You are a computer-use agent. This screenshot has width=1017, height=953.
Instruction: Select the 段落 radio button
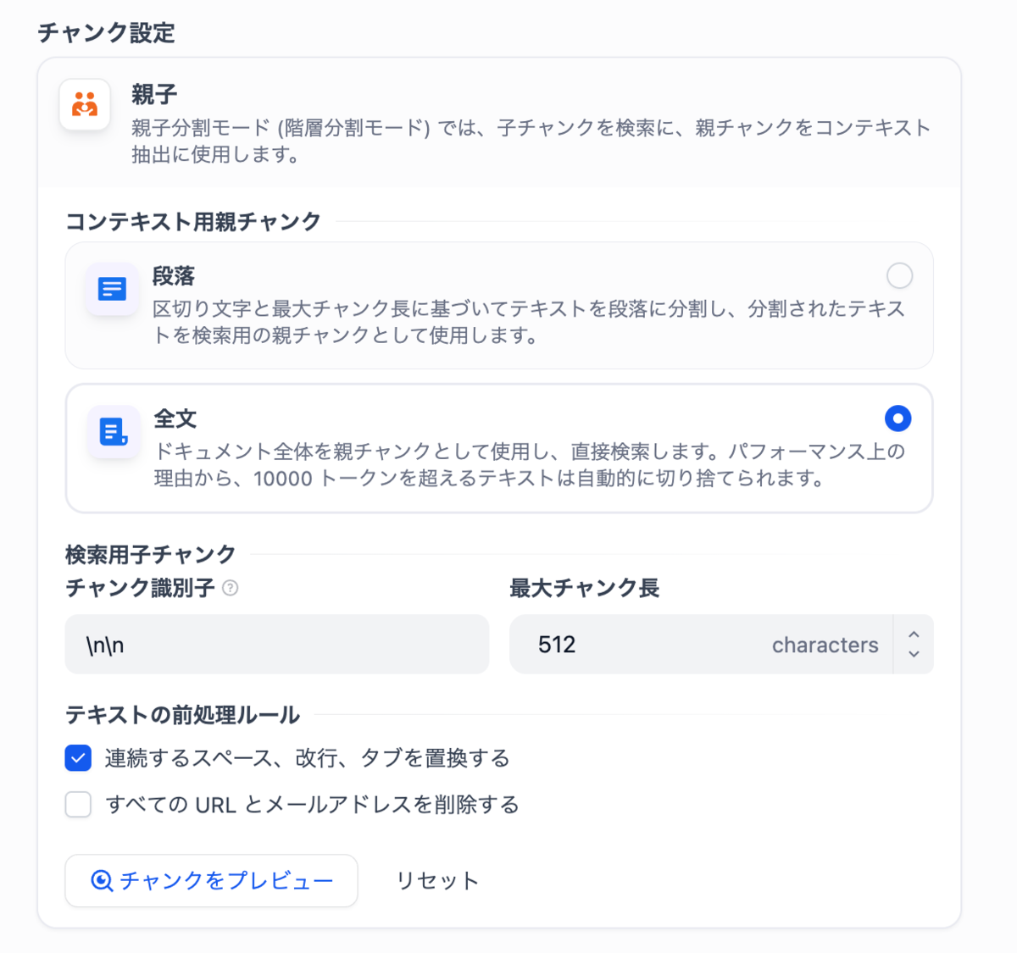coord(899,275)
